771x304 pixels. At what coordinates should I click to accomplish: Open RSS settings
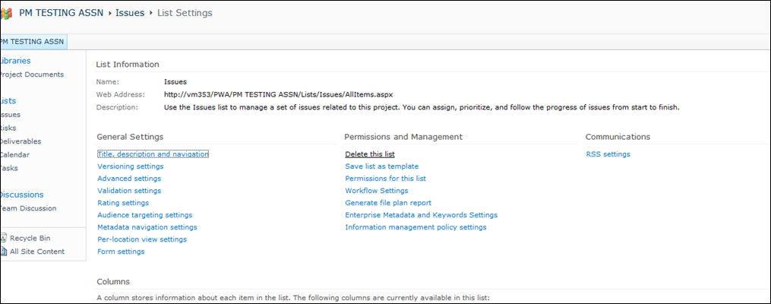[608, 154]
